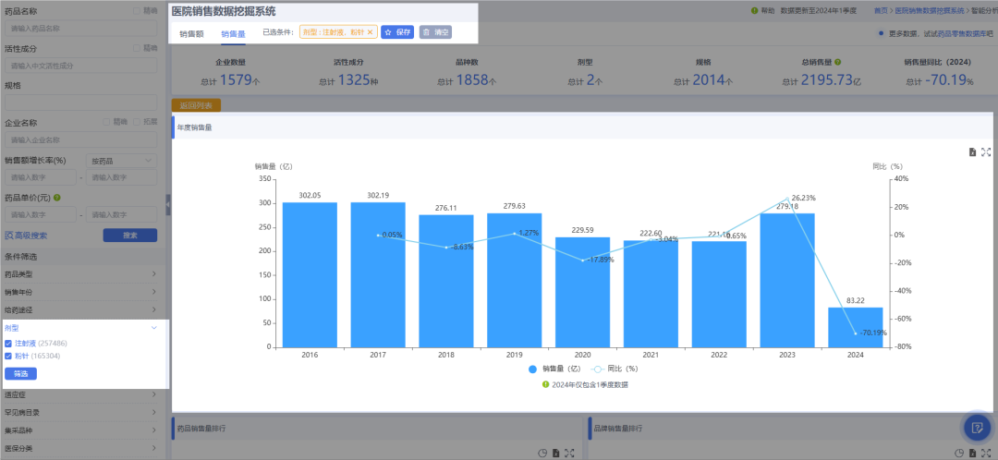Export 药品销售量排行 data file
The height and width of the screenshot is (460, 998).
click(x=555, y=453)
